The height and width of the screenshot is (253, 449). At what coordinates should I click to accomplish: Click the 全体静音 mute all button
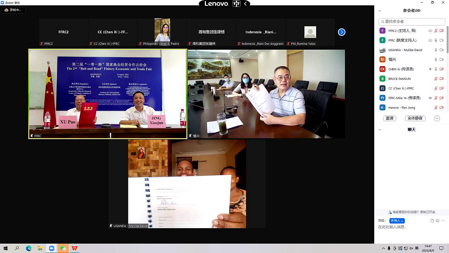pyautogui.click(x=415, y=118)
